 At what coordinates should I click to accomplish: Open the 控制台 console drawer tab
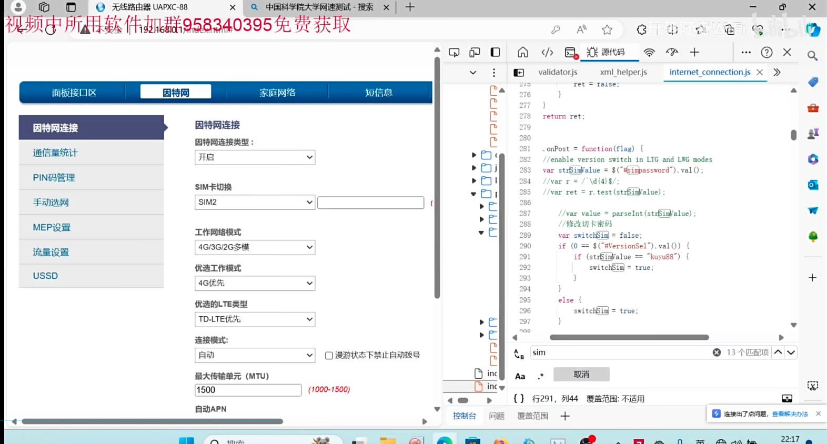click(x=465, y=416)
